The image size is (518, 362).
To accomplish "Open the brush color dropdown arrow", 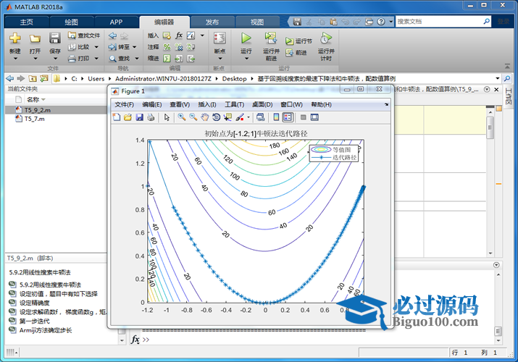I will point(248,117).
